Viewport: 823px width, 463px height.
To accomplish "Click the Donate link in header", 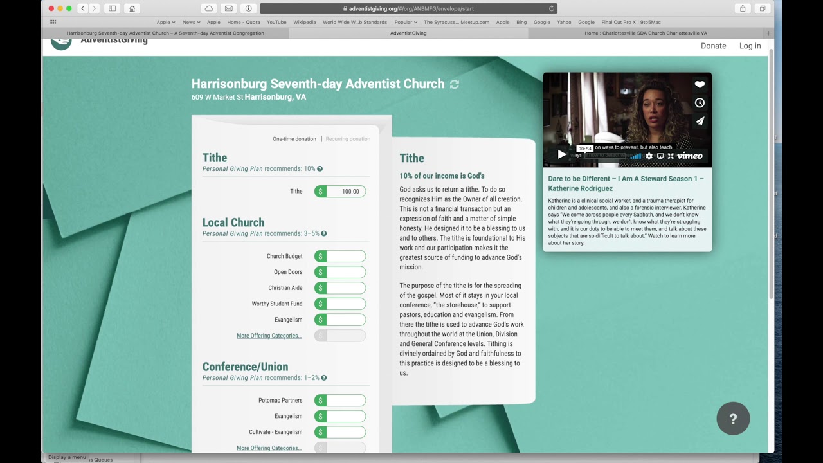I will click(x=713, y=46).
